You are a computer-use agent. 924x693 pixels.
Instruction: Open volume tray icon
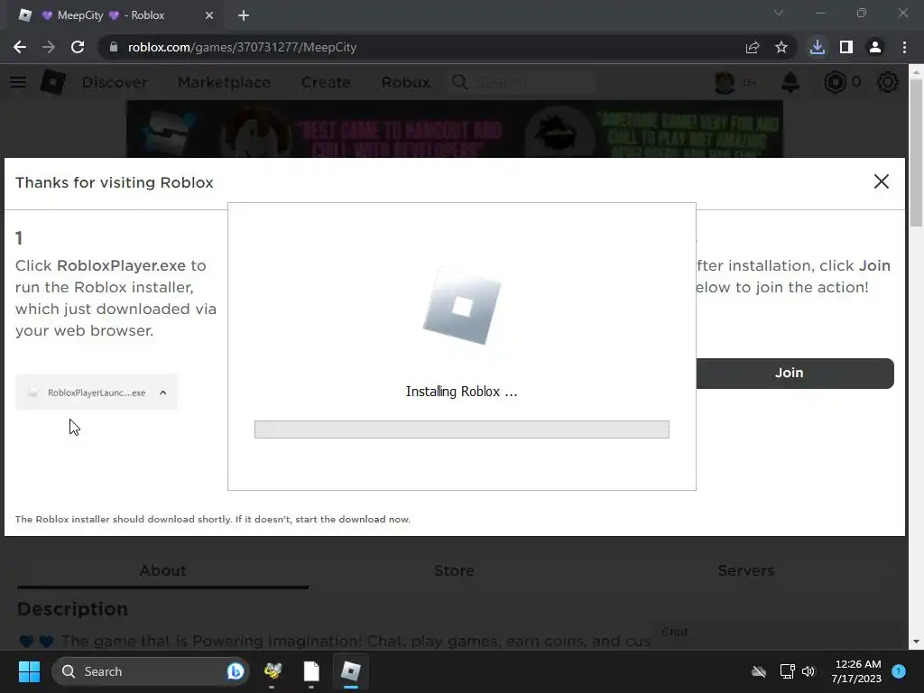click(x=808, y=671)
